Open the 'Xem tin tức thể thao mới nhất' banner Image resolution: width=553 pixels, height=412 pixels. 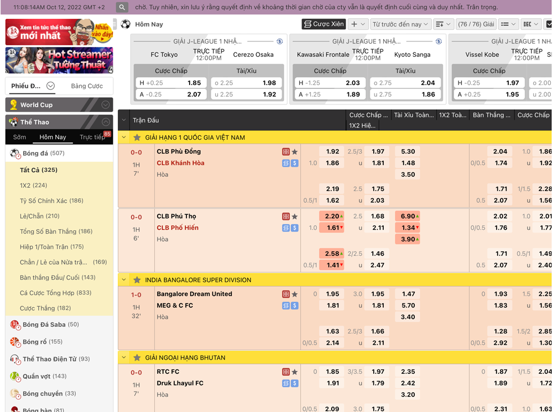pos(59,31)
